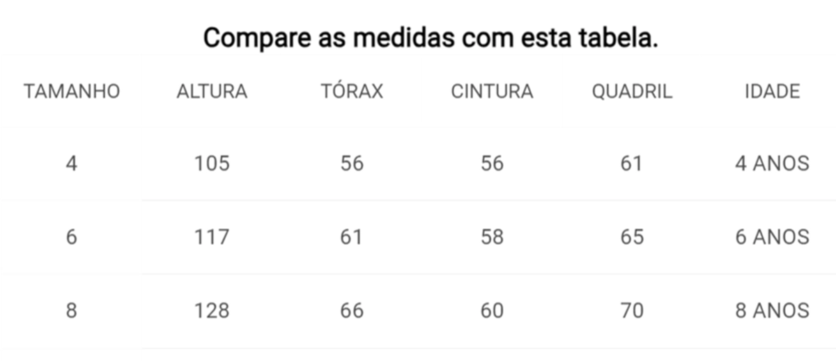The width and height of the screenshot is (836, 361).
Task: Select hip value 70
Action: (x=632, y=310)
